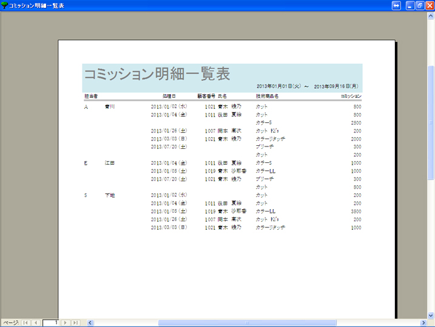Click the staff code letter A
The width and height of the screenshot is (435, 327).
pos(86,107)
